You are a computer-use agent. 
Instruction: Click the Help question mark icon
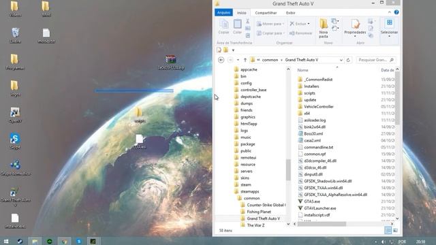(x=396, y=12)
